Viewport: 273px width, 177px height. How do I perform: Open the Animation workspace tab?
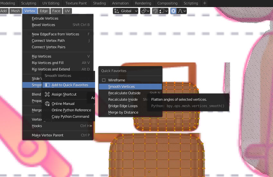pos(120,3)
